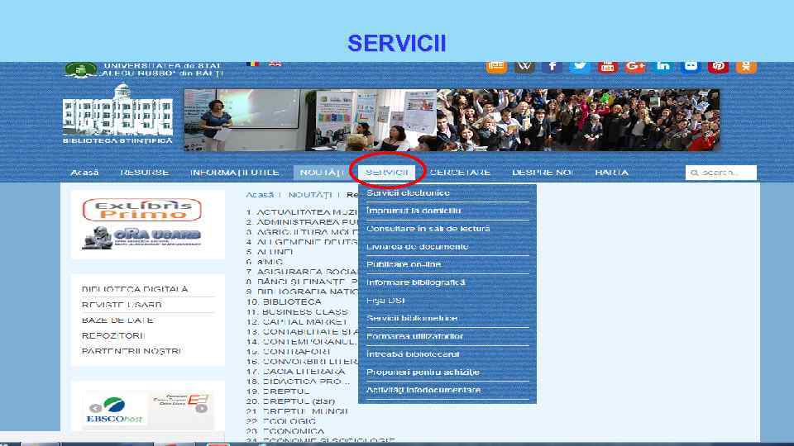Screen dimensions: 794x446
Task: Select Fișa DSI entry
Action: point(385,301)
